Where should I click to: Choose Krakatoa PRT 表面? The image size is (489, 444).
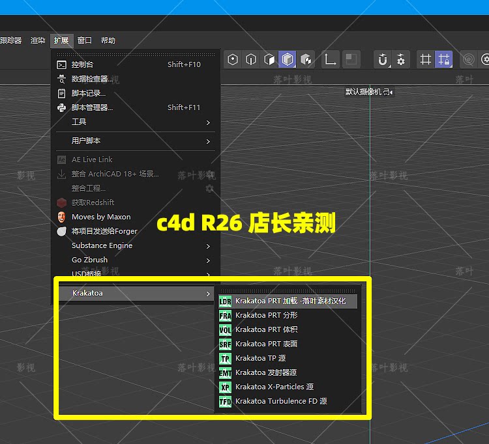tap(288, 344)
